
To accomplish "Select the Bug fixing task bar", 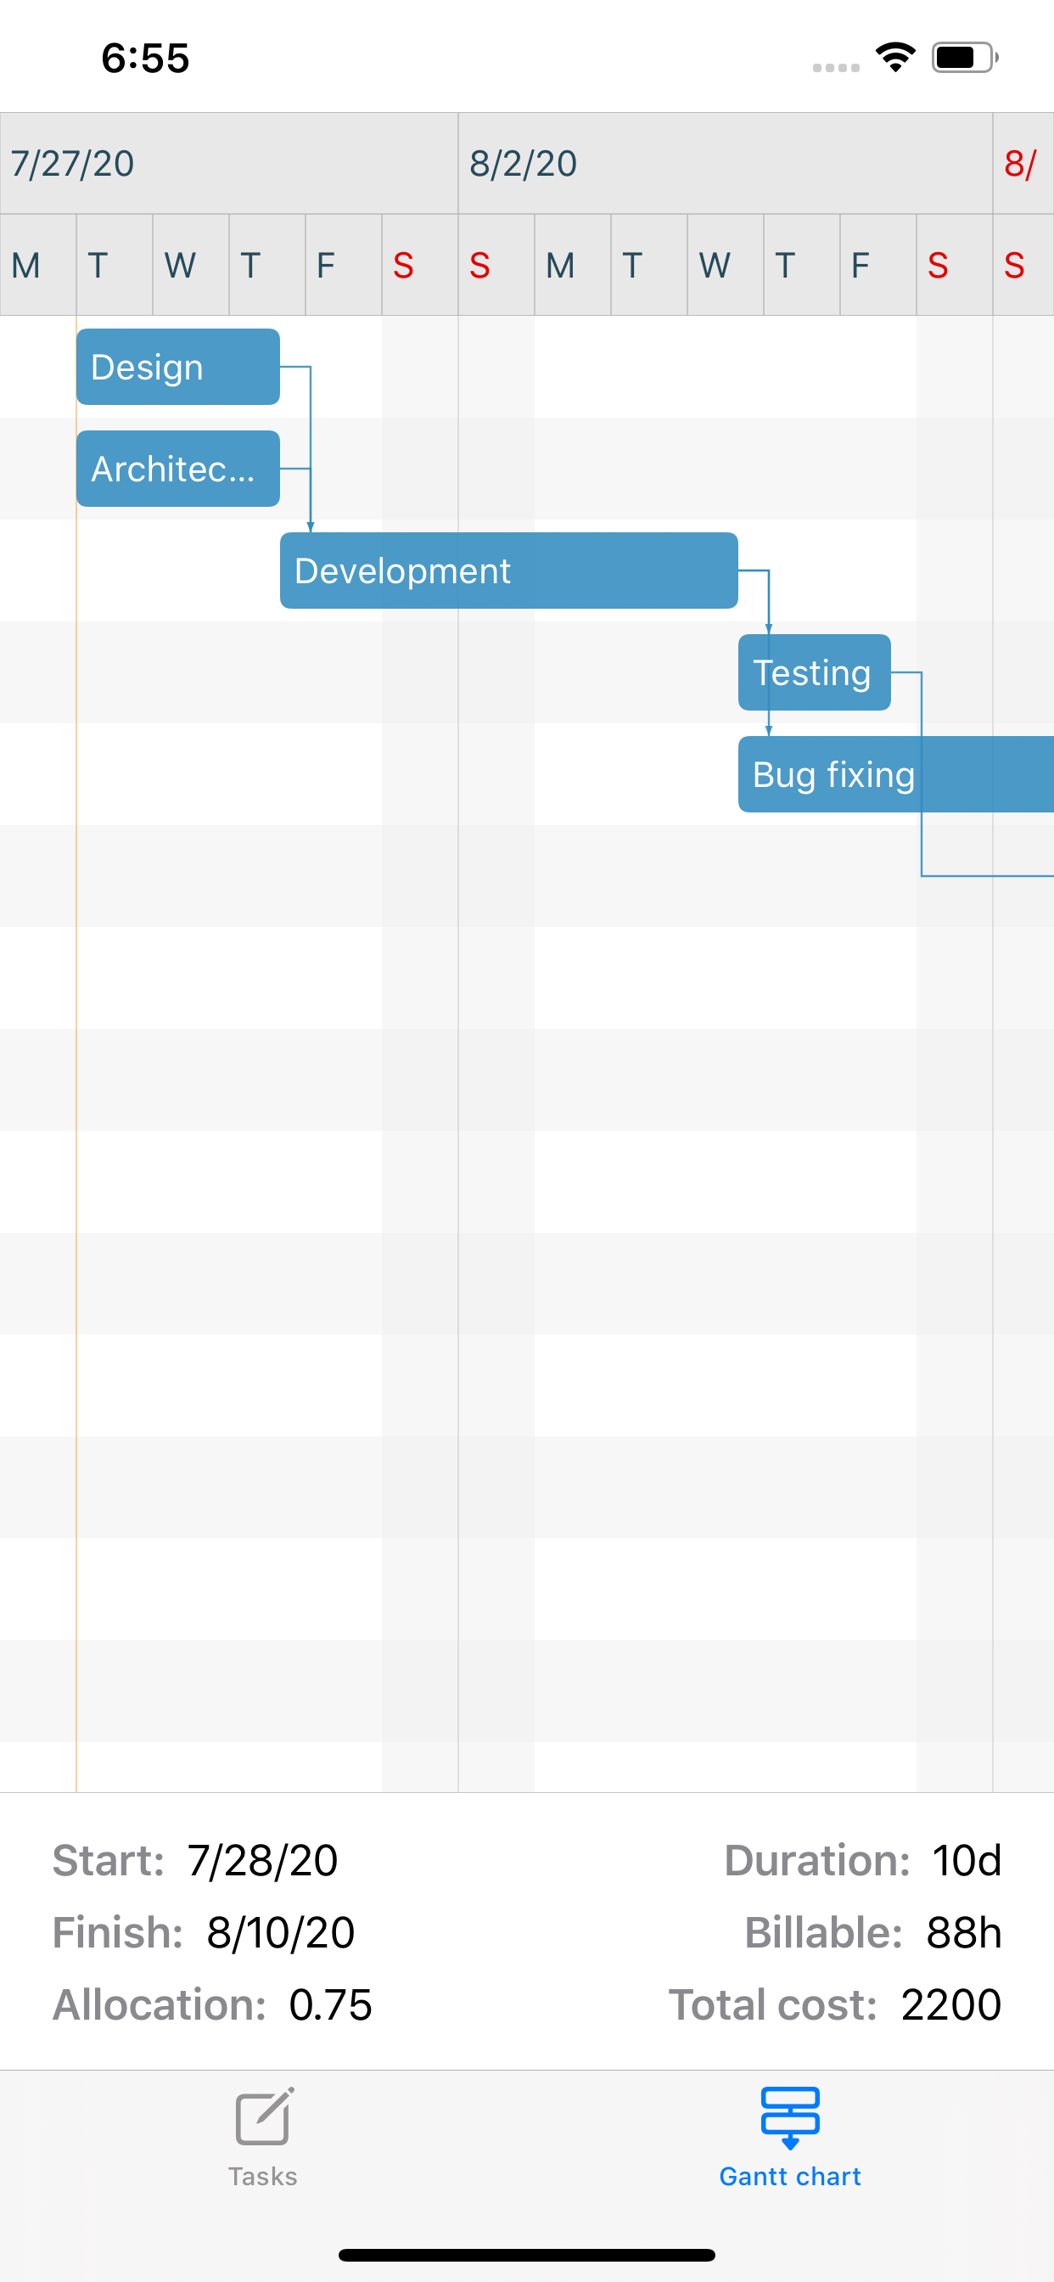I will tap(833, 774).
